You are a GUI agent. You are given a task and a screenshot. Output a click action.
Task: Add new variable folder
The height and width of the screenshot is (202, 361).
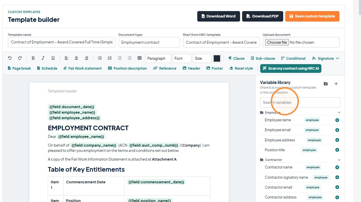pyautogui.click(x=326, y=84)
